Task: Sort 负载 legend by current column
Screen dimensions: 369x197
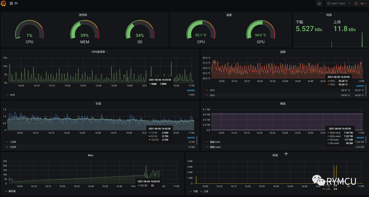Action: [x=191, y=138]
